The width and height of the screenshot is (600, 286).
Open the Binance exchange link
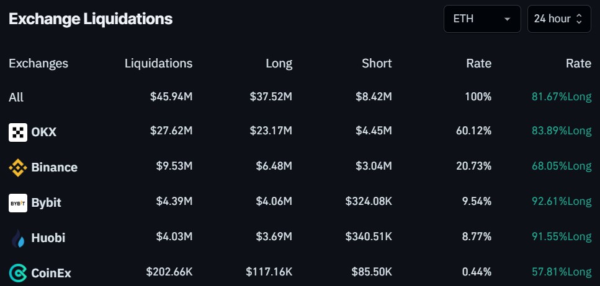(x=54, y=167)
